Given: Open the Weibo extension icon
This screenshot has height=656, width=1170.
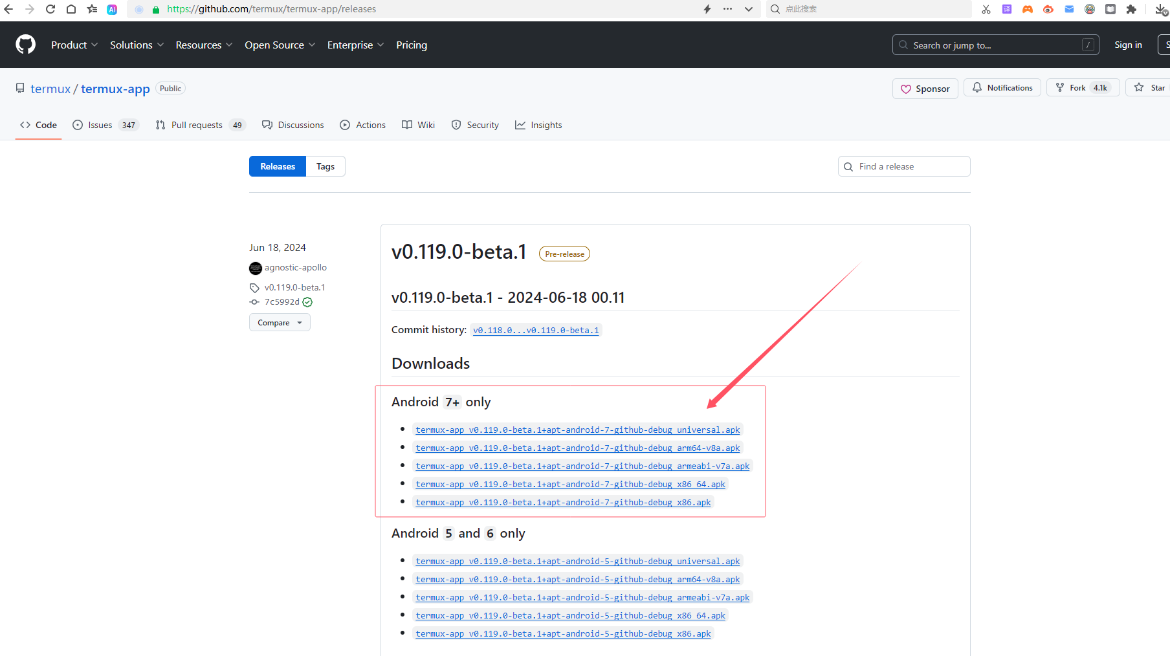Looking at the screenshot, I should click(x=1048, y=9).
